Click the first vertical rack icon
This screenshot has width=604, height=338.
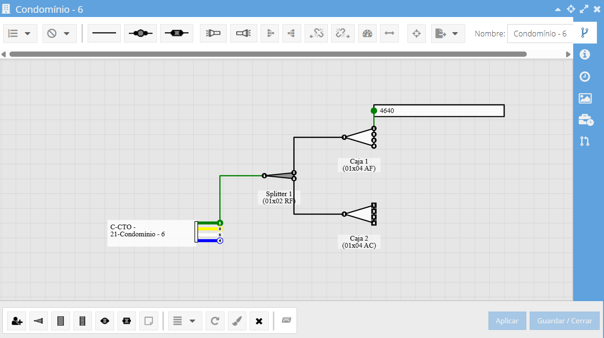[61, 321]
